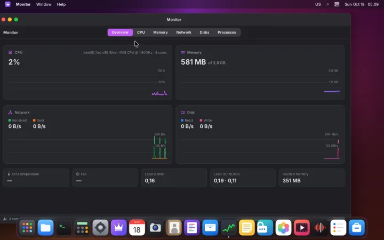Screen dimensions: 384x240
Task: Open the Calculator from dock
Action: click(x=82, y=228)
